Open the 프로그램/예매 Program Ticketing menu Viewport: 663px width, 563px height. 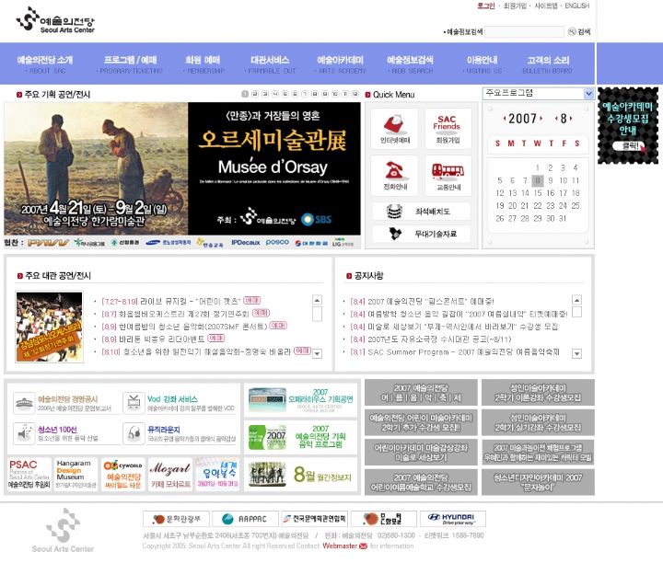click(130, 64)
